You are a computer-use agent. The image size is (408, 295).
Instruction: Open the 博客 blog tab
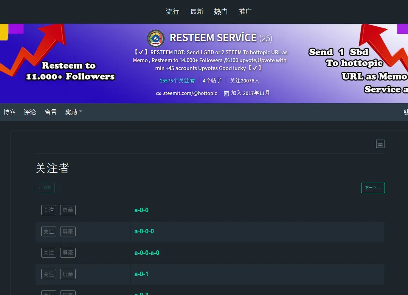coord(9,112)
